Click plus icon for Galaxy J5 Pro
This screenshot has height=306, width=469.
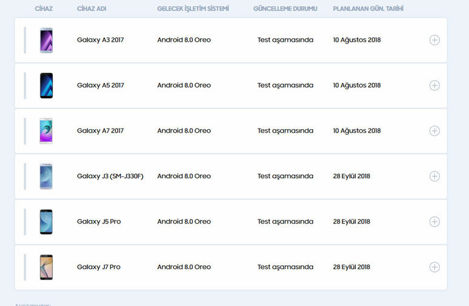pos(434,222)
